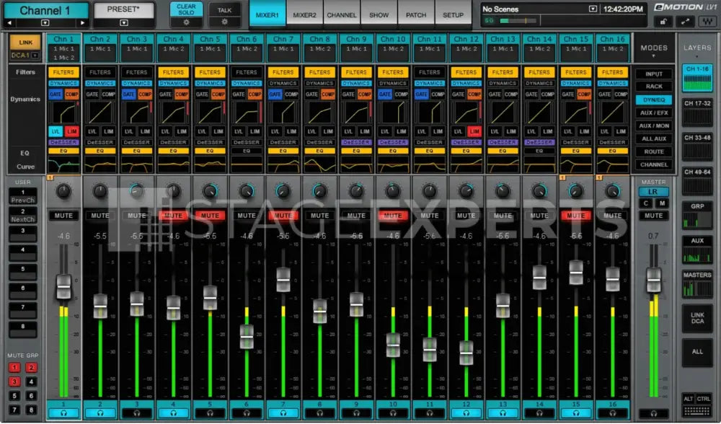Toggle Chn 9 DeESSER

click(x=356, y=143)
